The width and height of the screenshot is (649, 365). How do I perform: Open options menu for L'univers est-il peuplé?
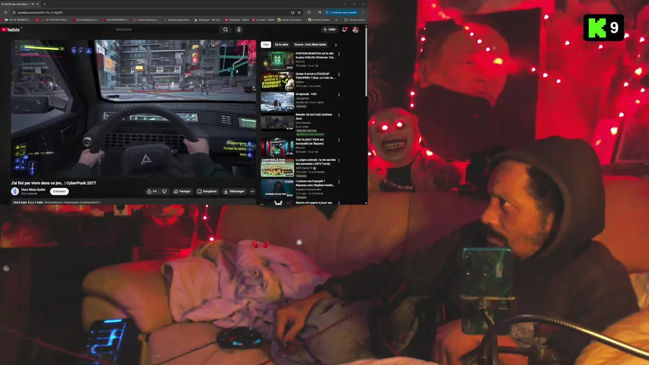tap(339, 181)
